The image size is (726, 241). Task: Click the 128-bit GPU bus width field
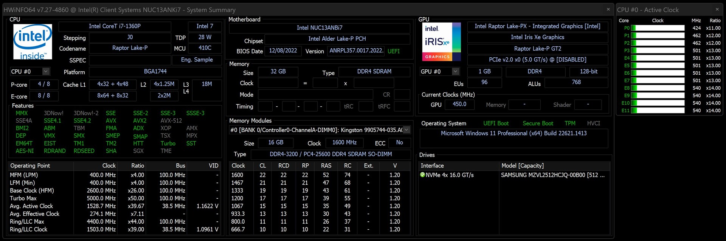pyautogui.click(x=589, y=72)
